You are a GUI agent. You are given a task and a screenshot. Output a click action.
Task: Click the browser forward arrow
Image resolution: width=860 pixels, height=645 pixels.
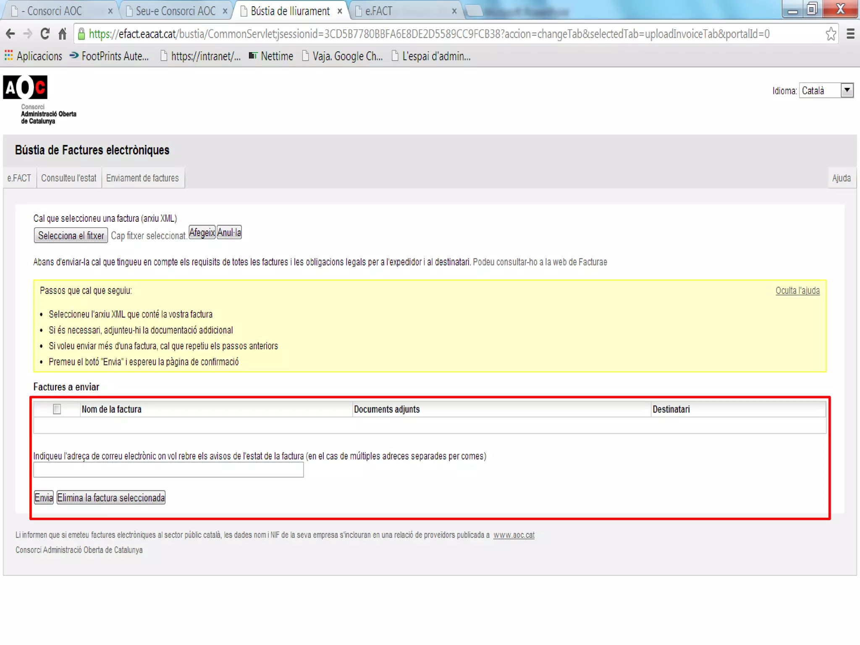(28, 34)
